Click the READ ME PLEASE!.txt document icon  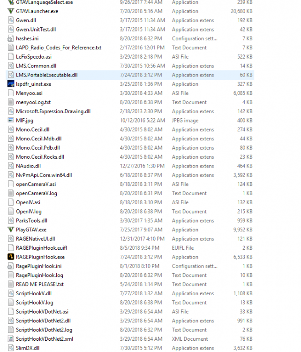pos(10,284)
